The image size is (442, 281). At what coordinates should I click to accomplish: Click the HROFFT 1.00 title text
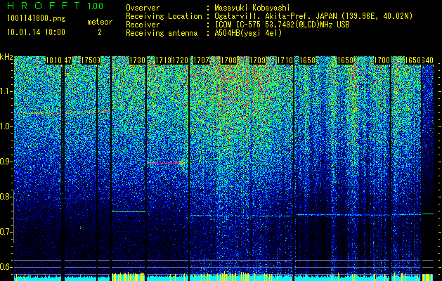[55, 6]
